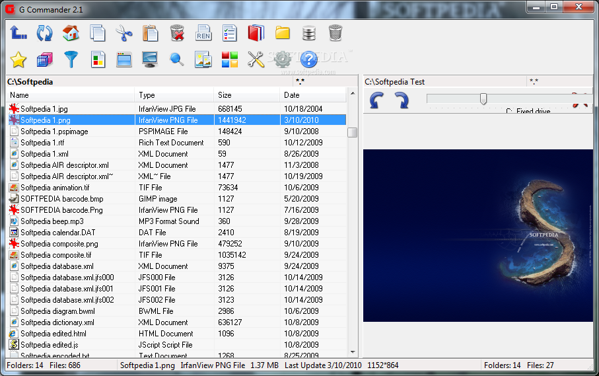Click the C:\Softpedia path field
Image resolution: width=599 pixels, height=376 pixels.
point(149,82)
